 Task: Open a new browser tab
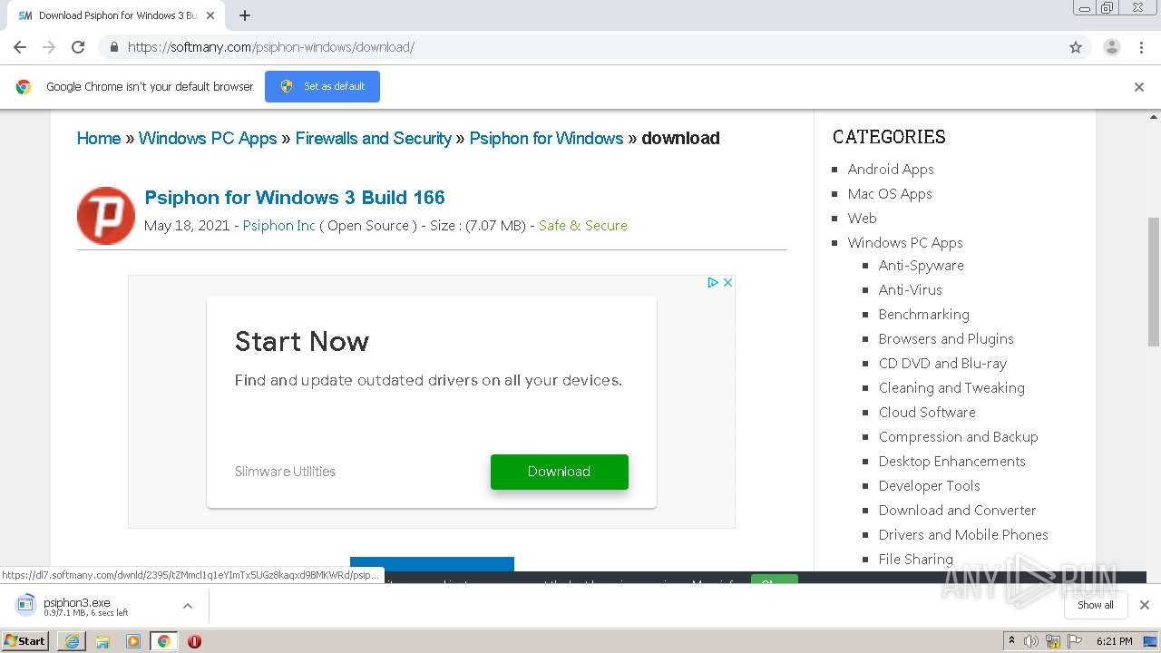click(x=245, y=15)
